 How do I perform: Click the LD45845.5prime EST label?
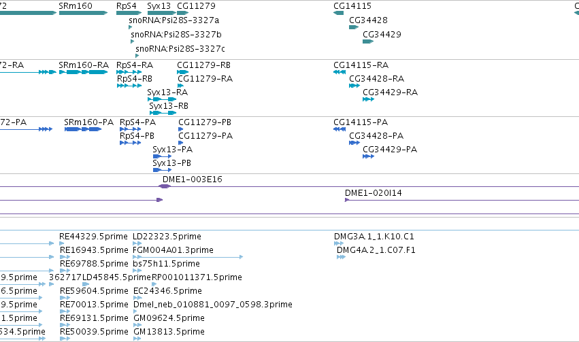(x=117, y=278)
